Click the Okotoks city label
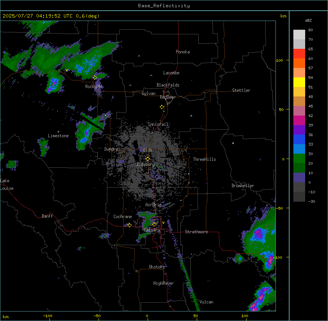Viewport: 328px width, 321px height. [157, 267]
